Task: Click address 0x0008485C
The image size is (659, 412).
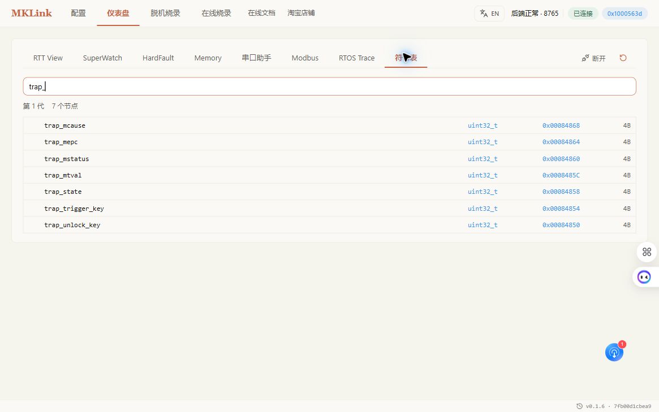Action: pyautogui.click(x=561, y=175)
